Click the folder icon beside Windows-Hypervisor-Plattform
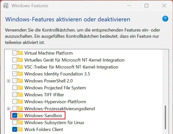 tap(20, 102)
